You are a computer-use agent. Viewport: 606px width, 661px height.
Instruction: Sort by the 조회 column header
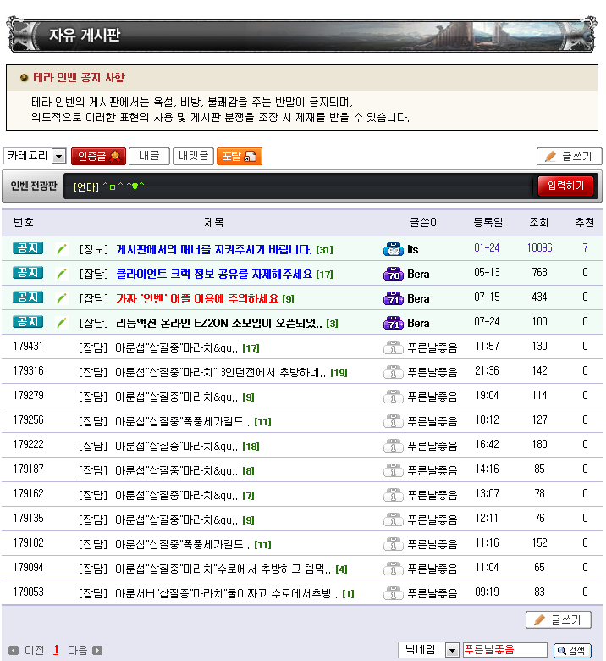coord(538,222)
